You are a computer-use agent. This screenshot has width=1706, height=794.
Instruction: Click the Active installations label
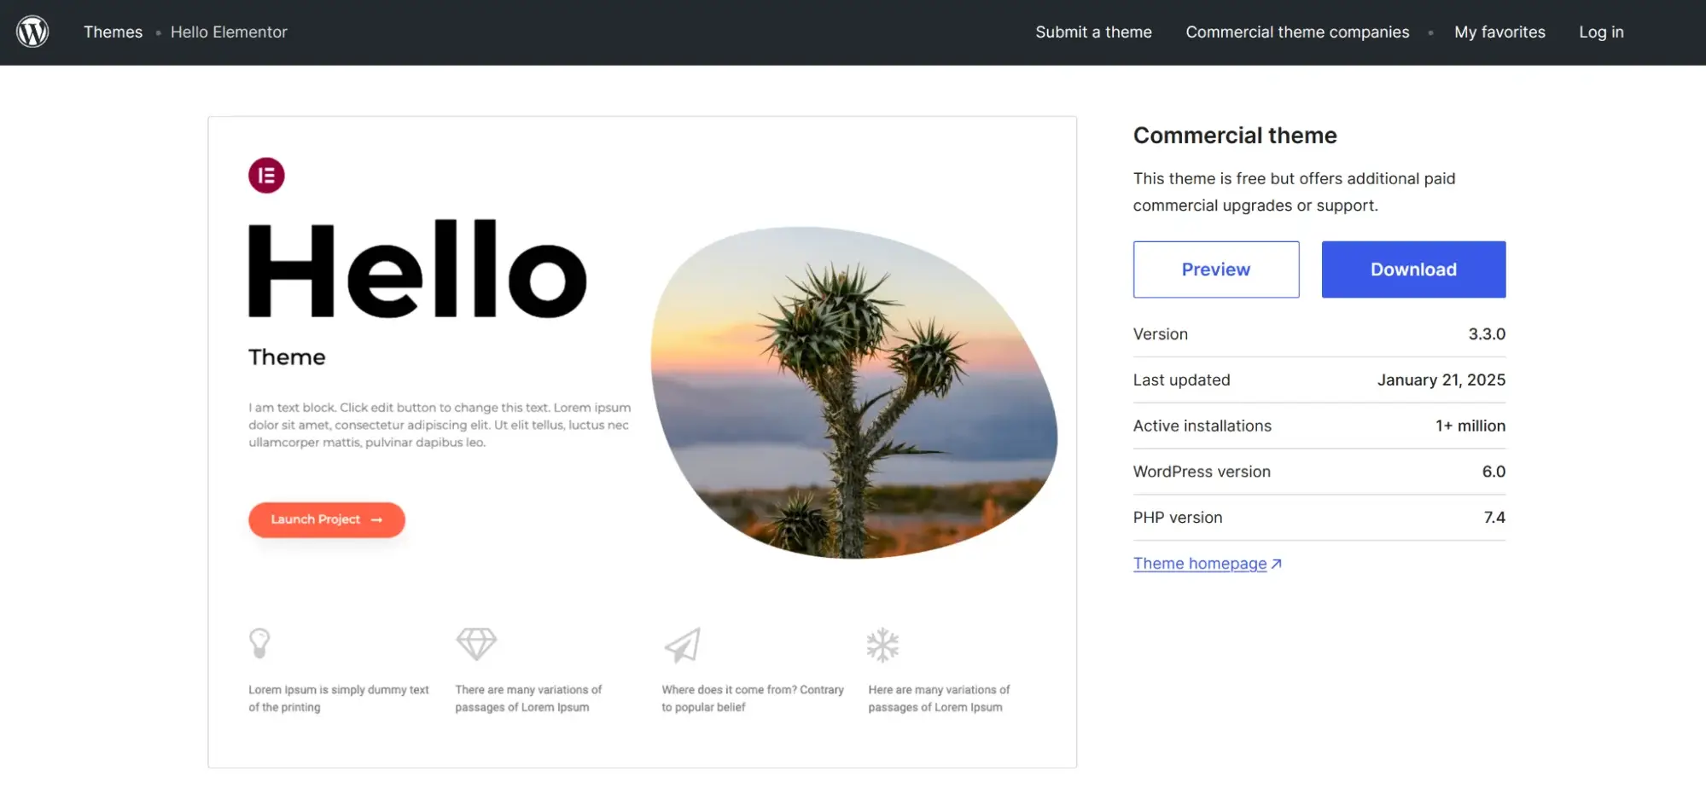tap(1202, 426)
